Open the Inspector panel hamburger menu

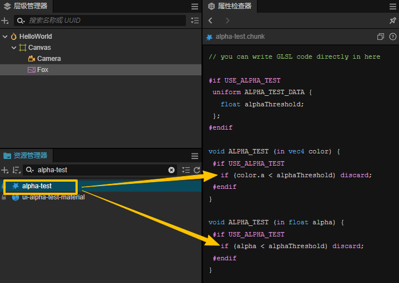click(393, 7)
